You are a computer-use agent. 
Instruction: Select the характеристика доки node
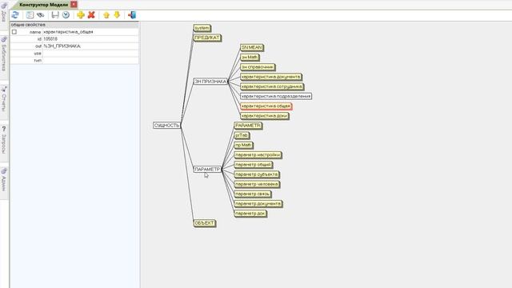pos(265,115)
